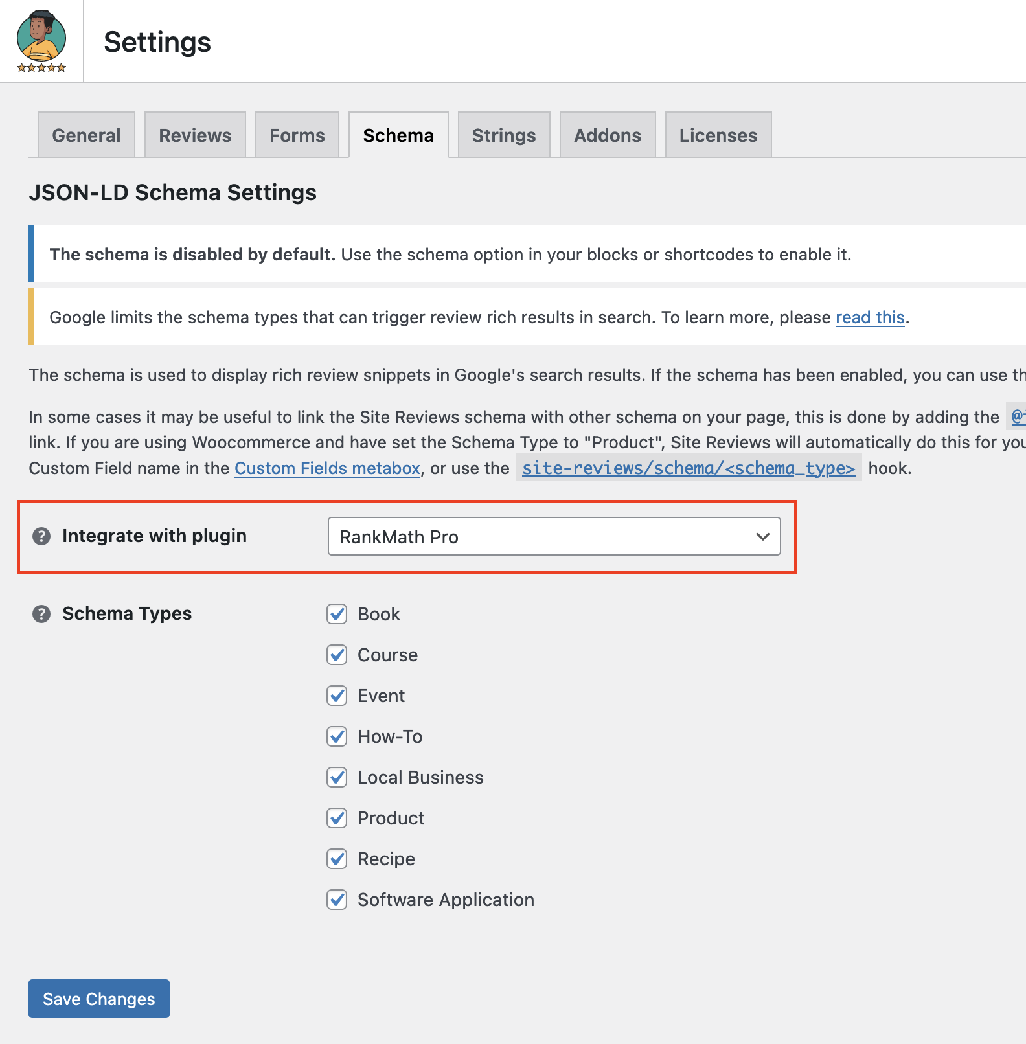The image size is (1026, 1044).
Task: Go to the Forms tab
Action: pos(297,135)
